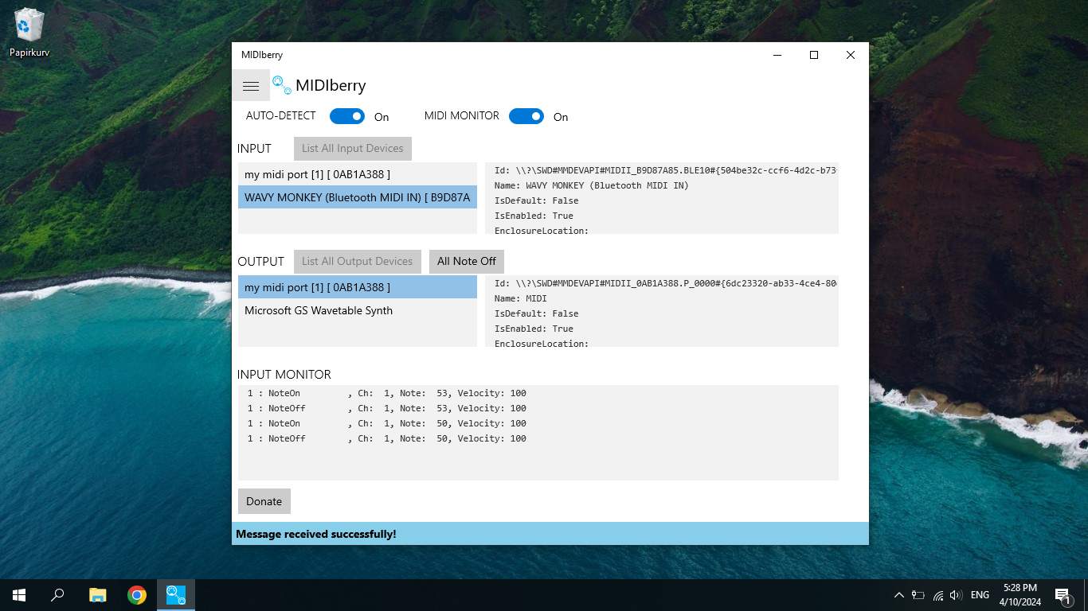Open network Wi-Fi tray icon
The width and height of the screenshot is (1088, 611).
[938, 595]
